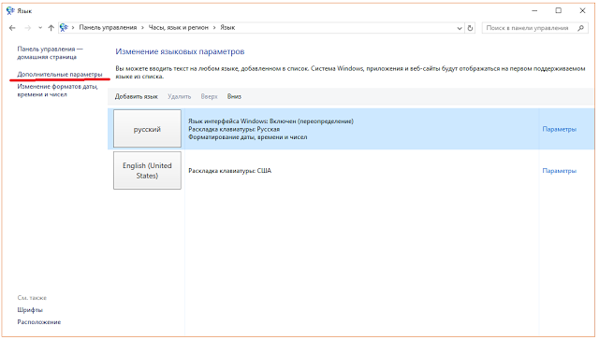This screenshot has width=599, height=340.
Task: Click Добавить язык in toolbar
Action: pos(137,97)
